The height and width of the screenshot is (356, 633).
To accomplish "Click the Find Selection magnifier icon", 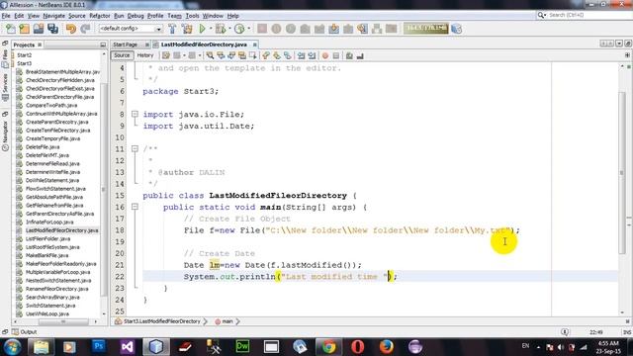I will pyautogui.click(x=211, y=55).
